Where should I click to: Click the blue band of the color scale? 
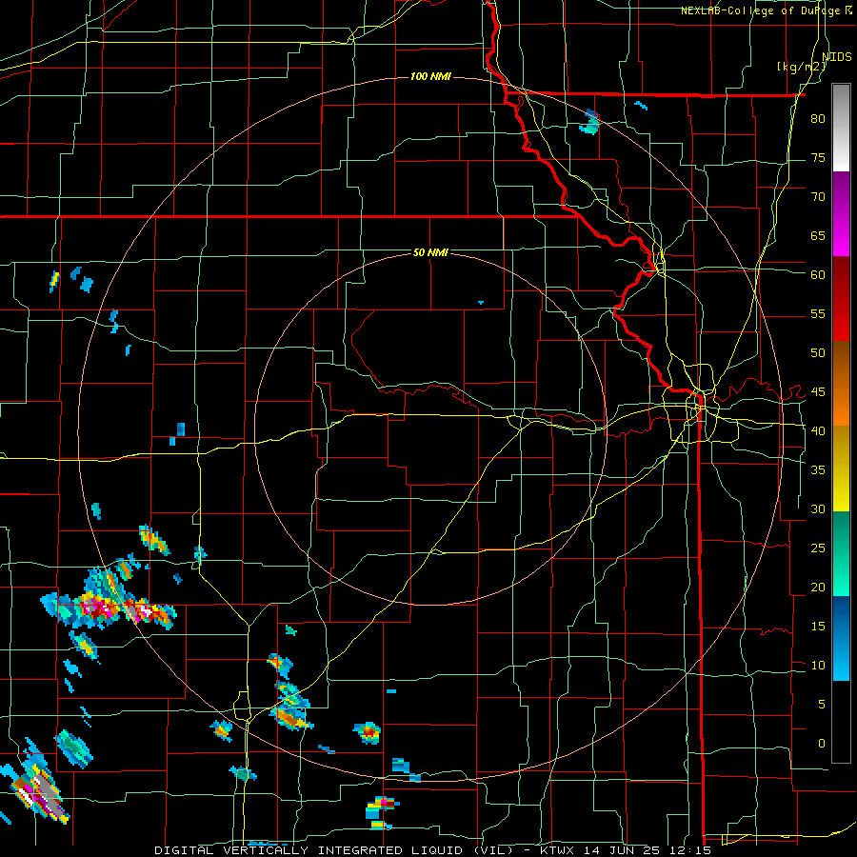841,638
